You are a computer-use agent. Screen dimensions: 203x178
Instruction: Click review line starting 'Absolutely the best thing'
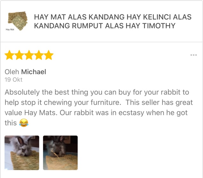click(x=97, y=92)
